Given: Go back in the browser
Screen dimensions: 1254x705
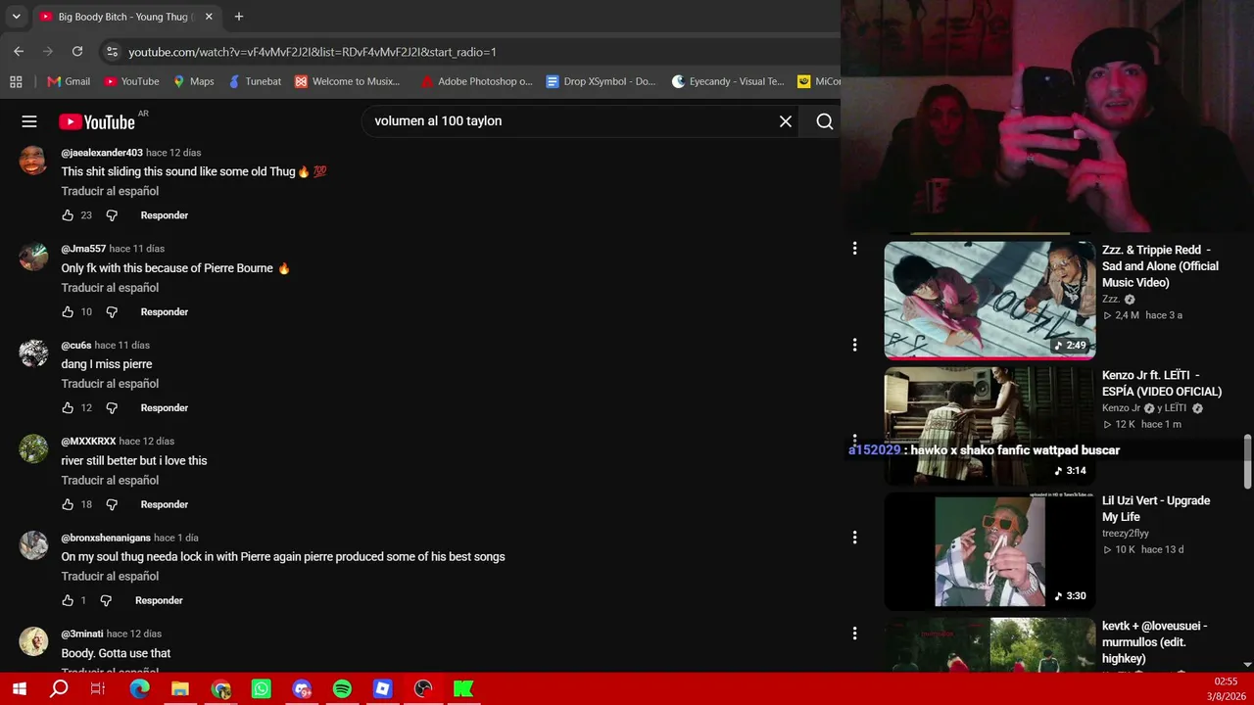Looking at the screenshot, I should 19,52.
